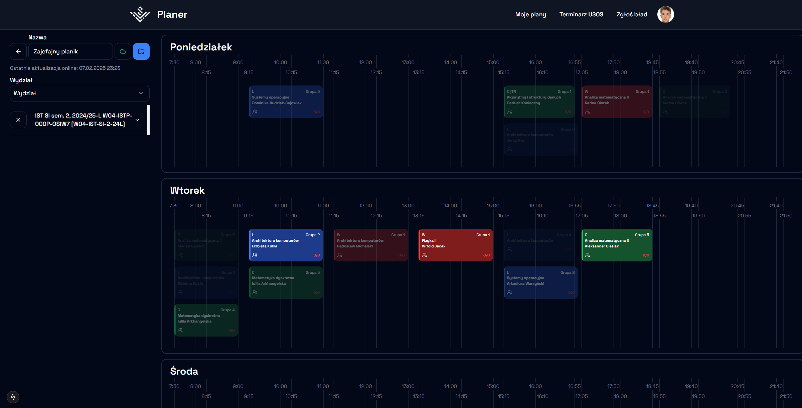Click the back arrow button
Image resolution: width=802 pixels, height=408 pixels.
[18, 51]
